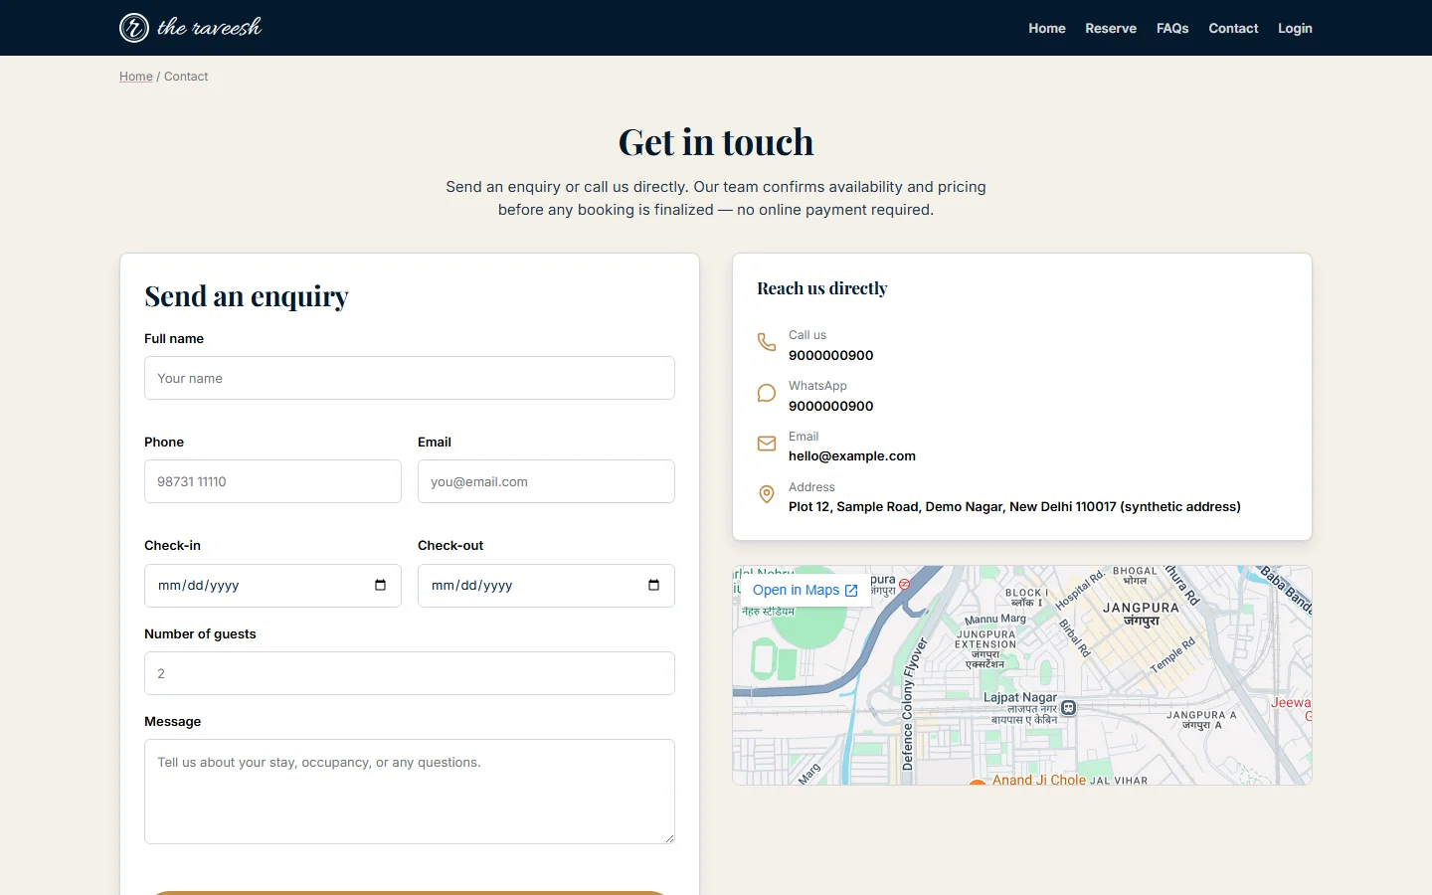1432x895 pixels.
Task: Grab the Message textarea resize handle
Action: click(x=669, y=838)
